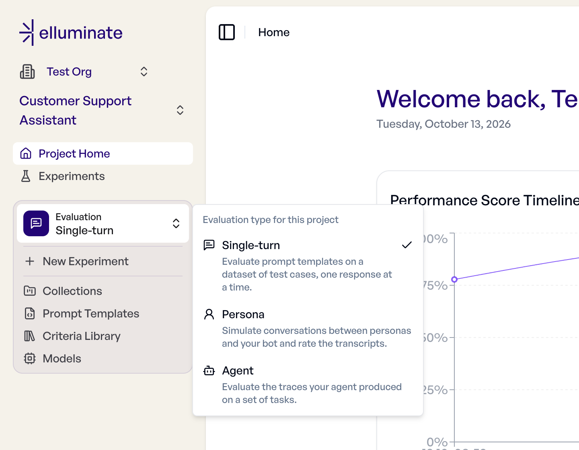This screenshot has width=579, height=450.
Task: Click the Collections folder icon
Action: point(30,291)
